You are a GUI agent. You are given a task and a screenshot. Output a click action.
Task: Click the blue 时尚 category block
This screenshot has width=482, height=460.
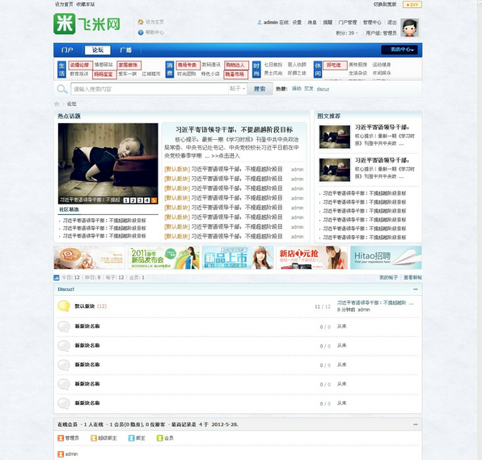point(256,70)
